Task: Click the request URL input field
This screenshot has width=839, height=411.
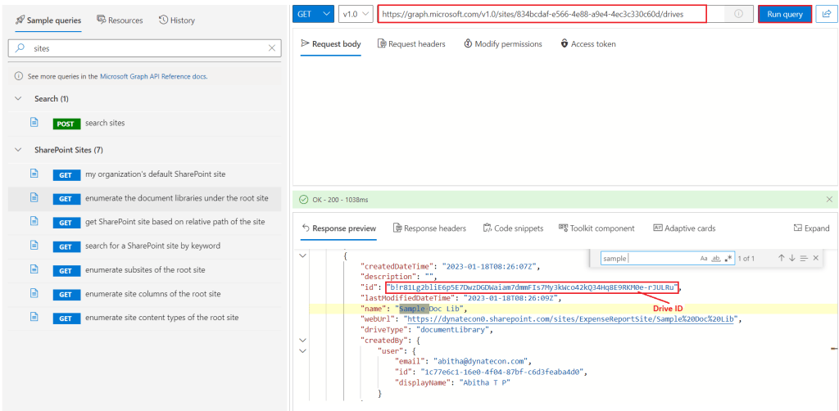Action: tap(541, 14)
